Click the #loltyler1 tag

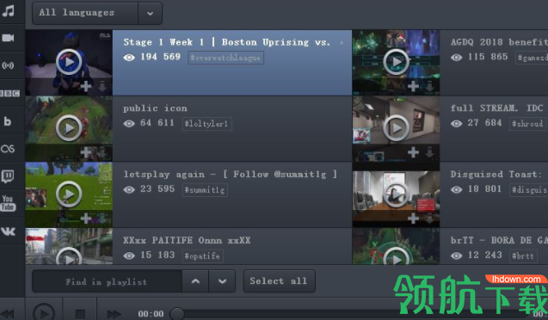206,124
